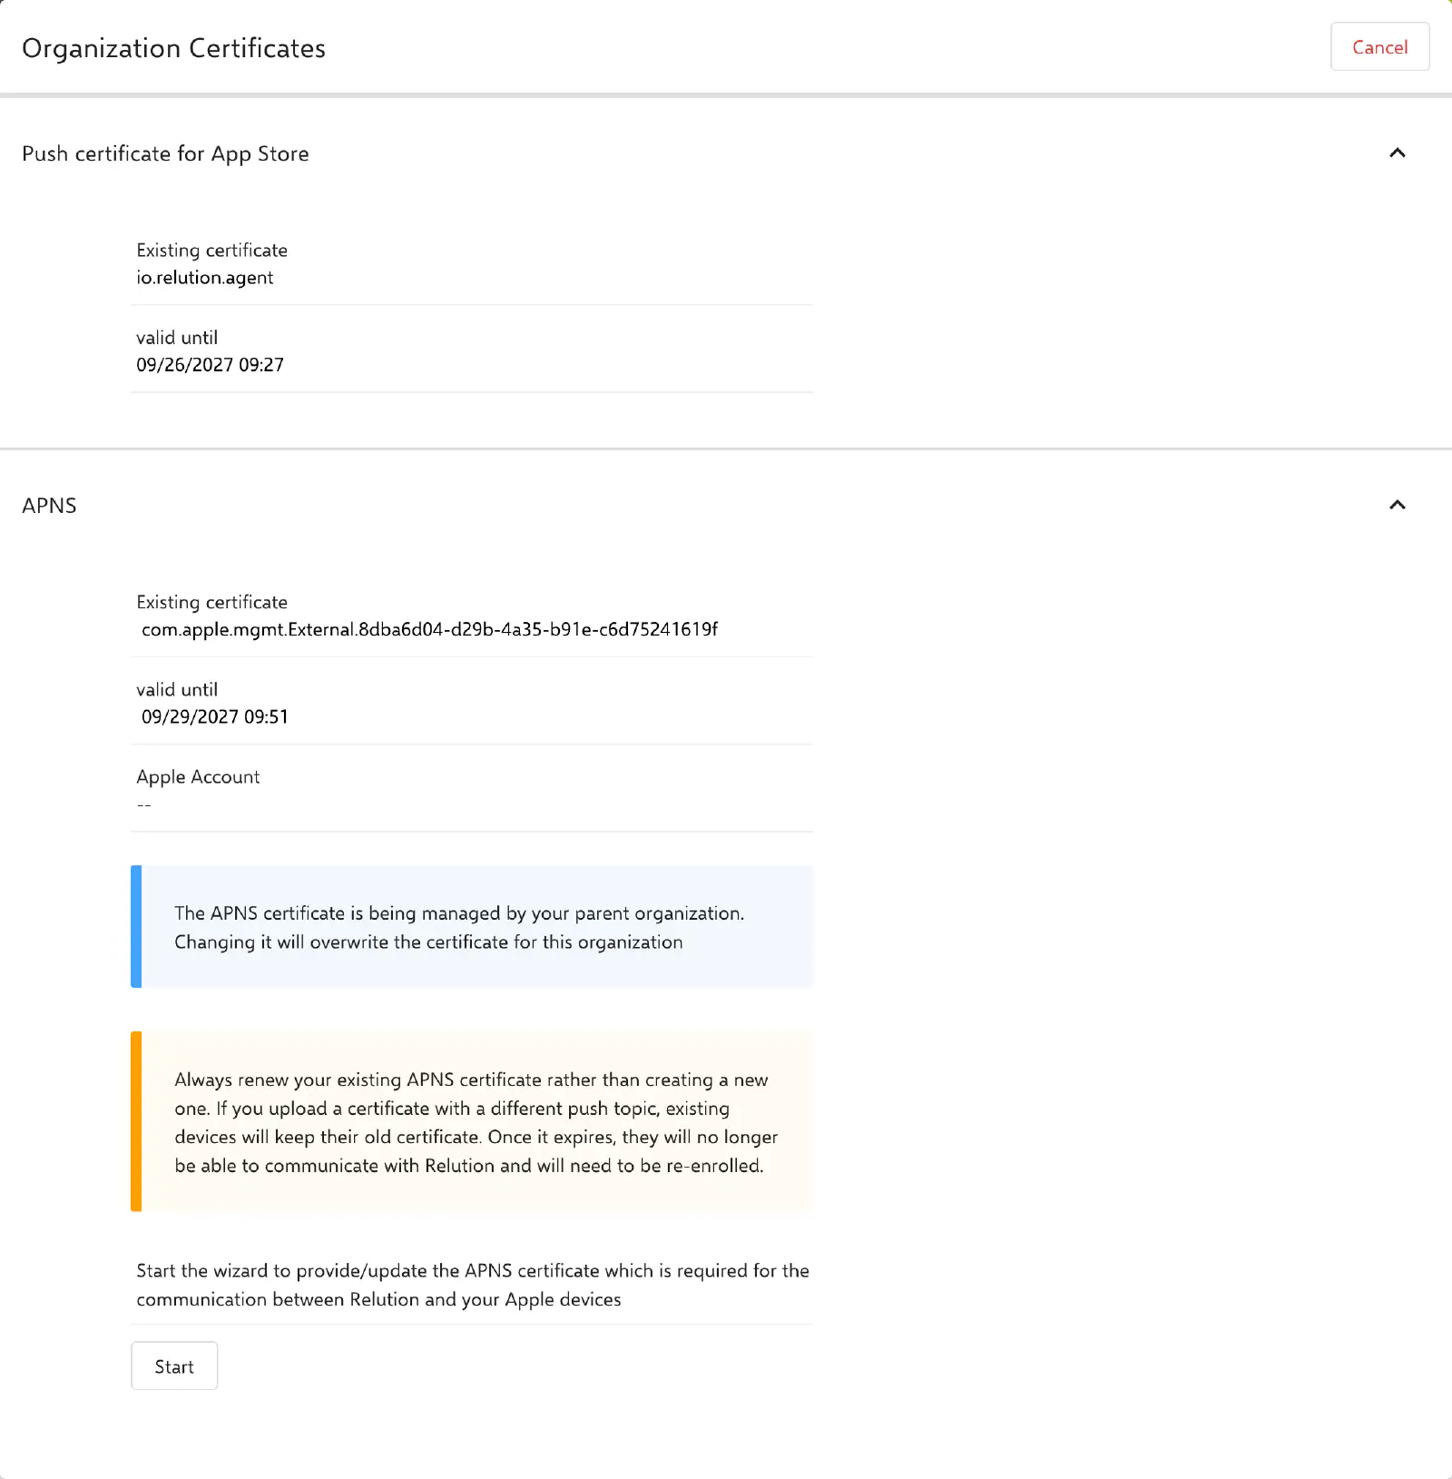Click the Cancel button
This screenshot has width=1452, height=1479.
pyautogui.click(x=1379, y=47)
